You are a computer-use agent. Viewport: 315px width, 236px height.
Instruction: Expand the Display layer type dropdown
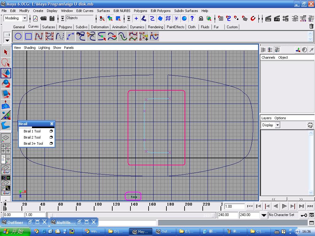pyautogui.click(x=277, y=125)
